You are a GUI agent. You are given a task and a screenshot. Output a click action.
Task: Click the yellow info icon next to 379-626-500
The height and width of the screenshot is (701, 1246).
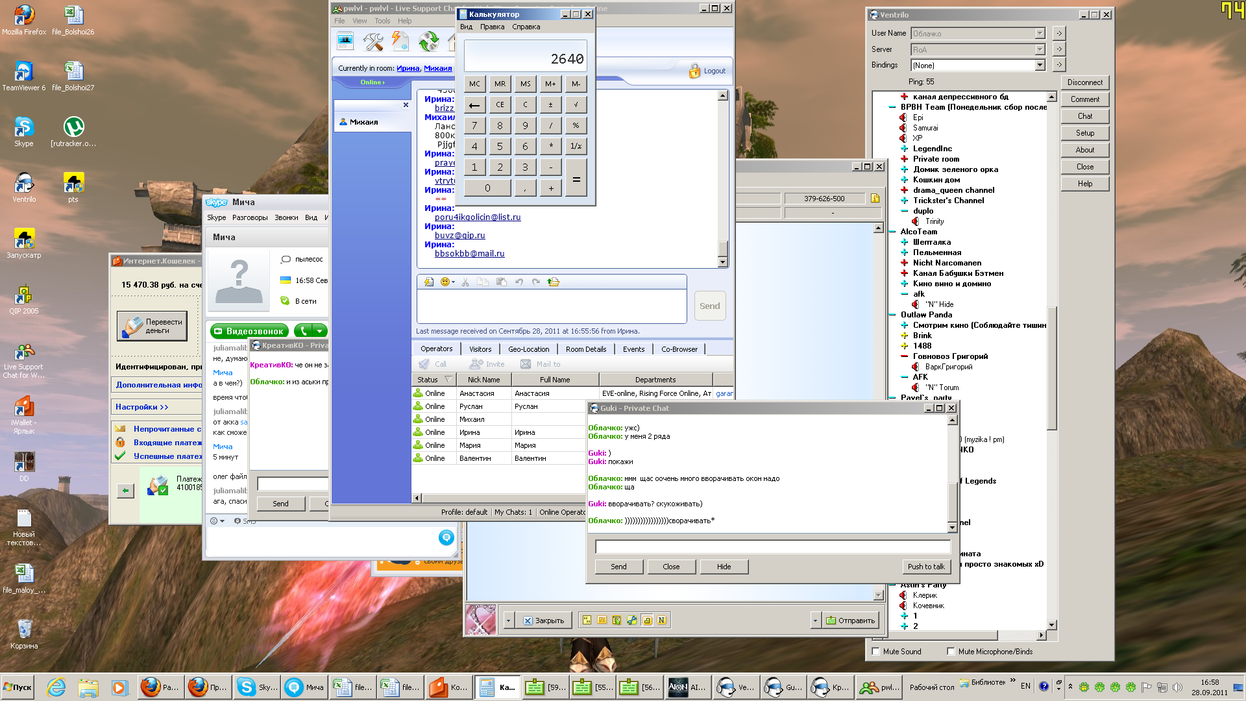click(x=875, y=199)
